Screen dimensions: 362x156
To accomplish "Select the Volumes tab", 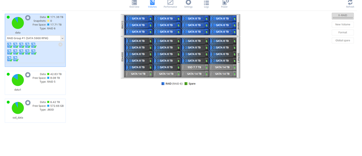I will pos(152,4).
